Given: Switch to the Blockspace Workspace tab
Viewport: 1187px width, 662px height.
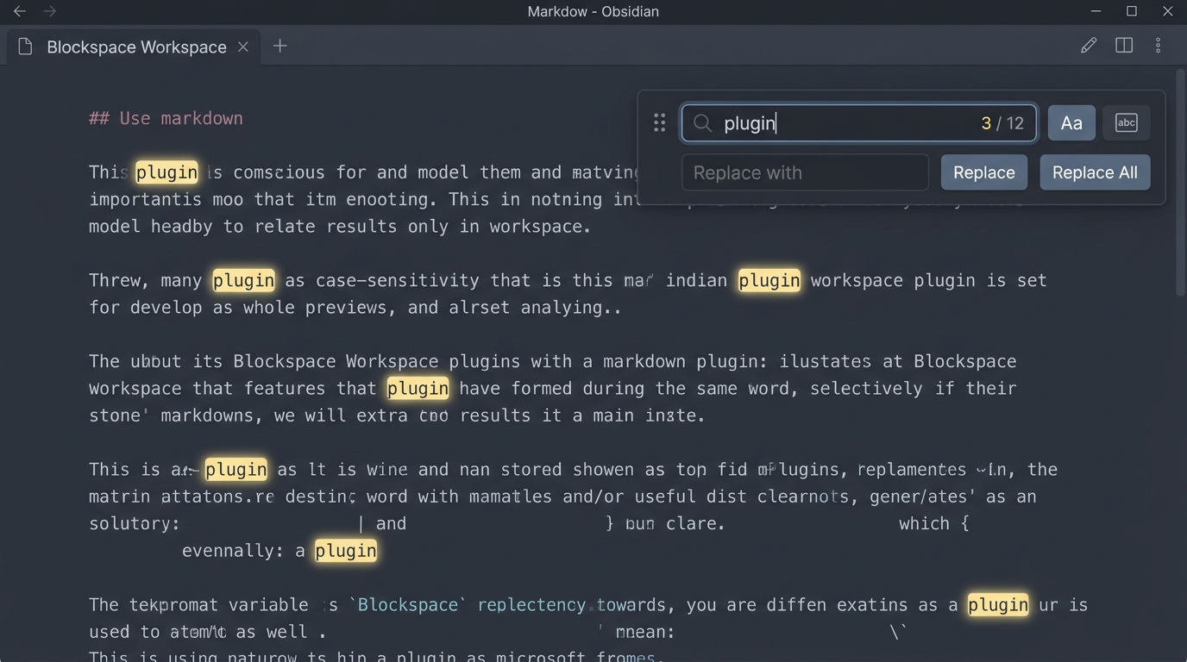Looking at the screenshot, I should 135,47.
